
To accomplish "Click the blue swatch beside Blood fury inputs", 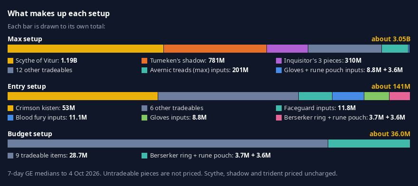I will pyautogui.click(x=10, y=118).
